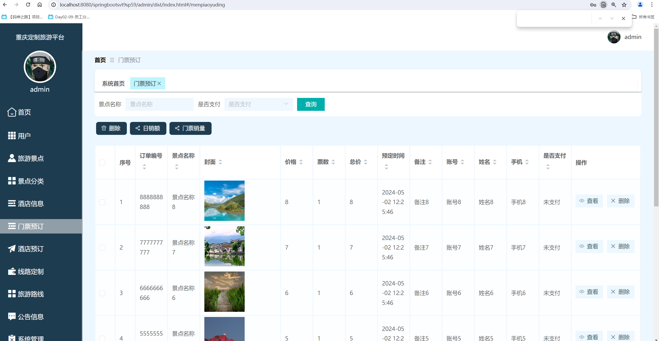The width and height of the screenshot is (659, 341).
Task: Click the 删除 bulk delete button
Action: 111,128
